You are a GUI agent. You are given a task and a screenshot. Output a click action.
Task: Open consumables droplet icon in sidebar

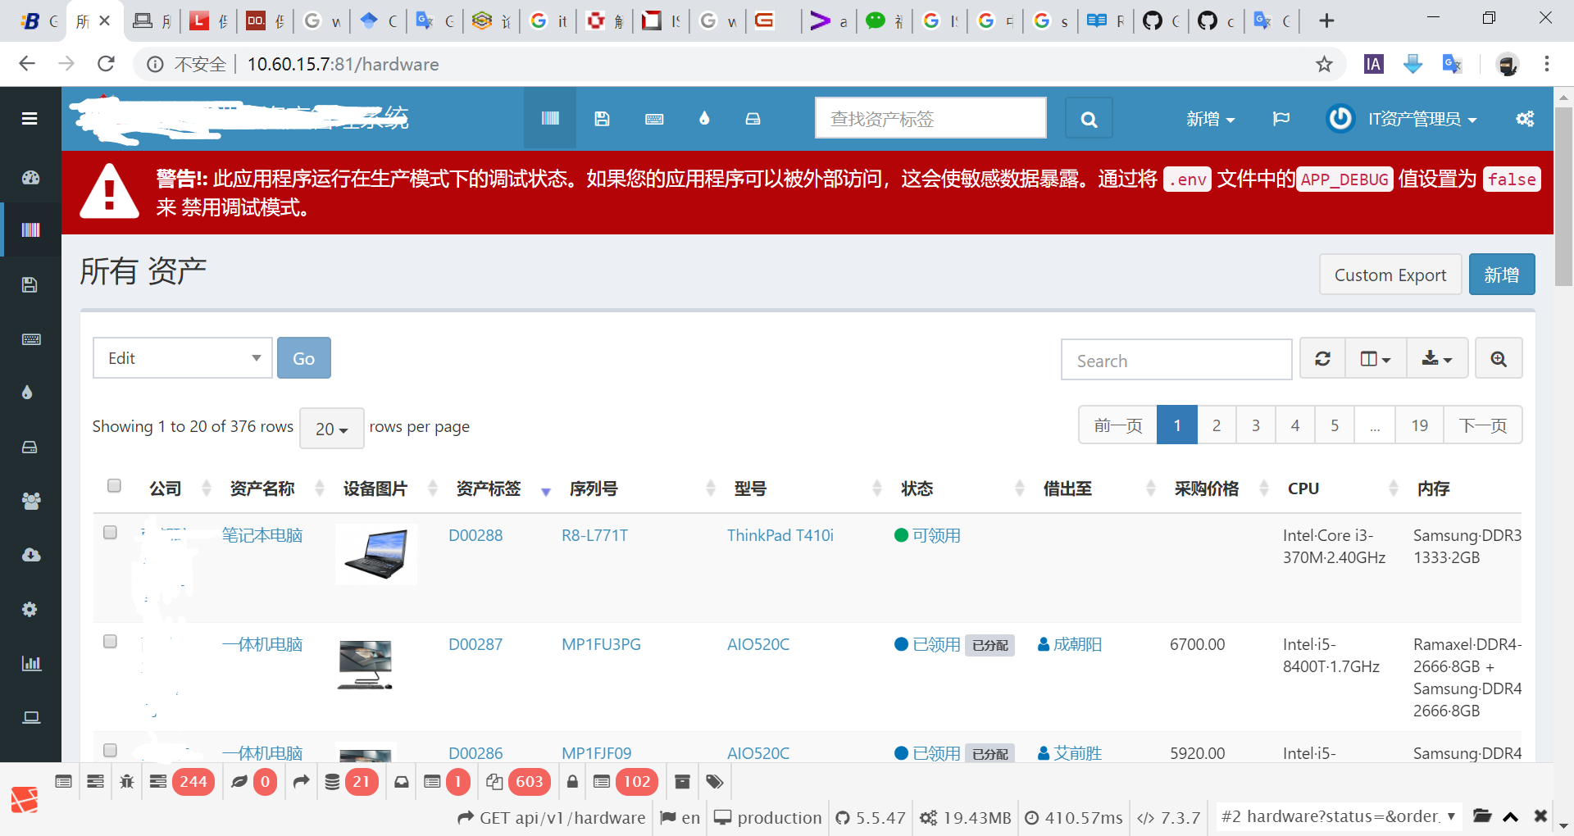pos(27,393)
